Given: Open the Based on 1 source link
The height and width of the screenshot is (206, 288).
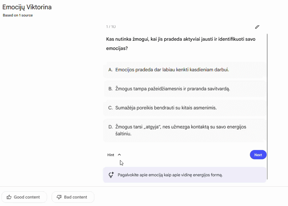Looking at the screenshot, I should [18, 15].
